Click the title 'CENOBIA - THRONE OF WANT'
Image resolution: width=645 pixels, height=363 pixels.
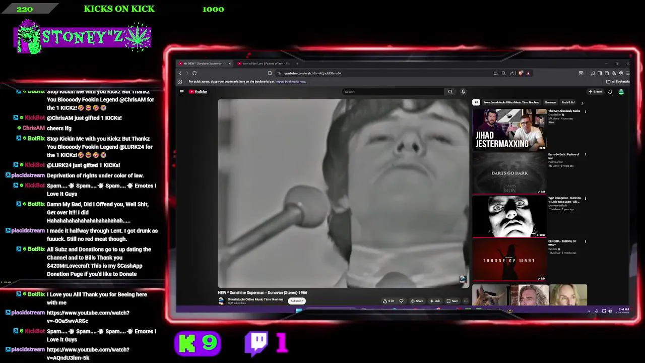[x=562, y=243]
